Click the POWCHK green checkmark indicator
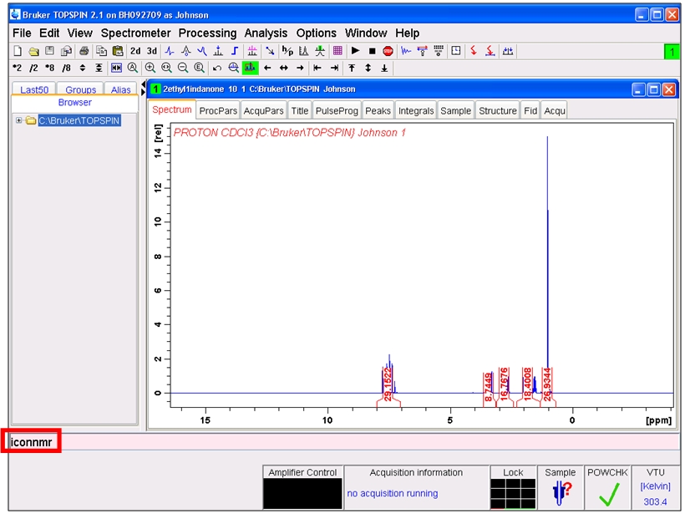This screenshot has width=685, height=514. [608, 494]
